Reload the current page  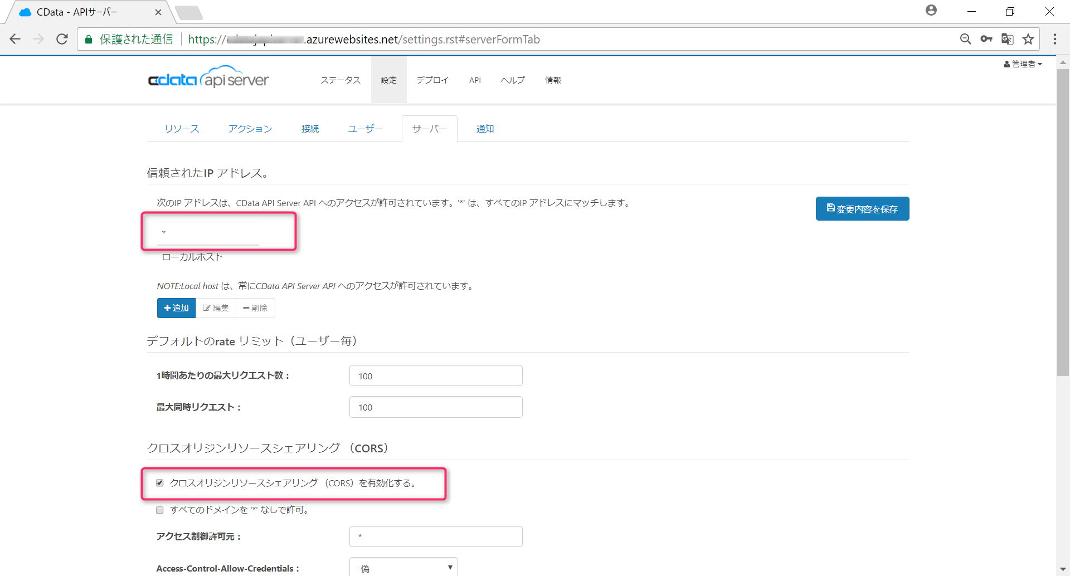coord(62,39)
